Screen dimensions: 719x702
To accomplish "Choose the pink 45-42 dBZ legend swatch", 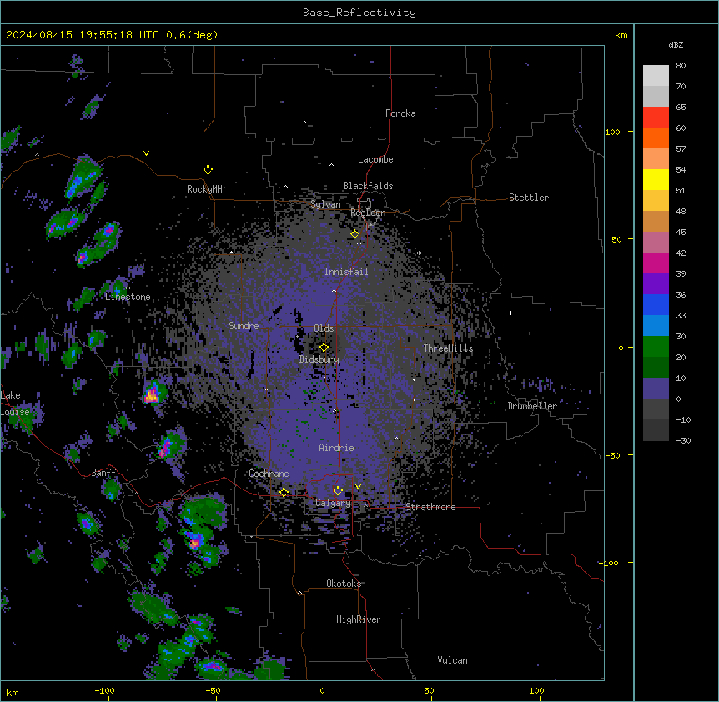I will (x=656, y=242).
